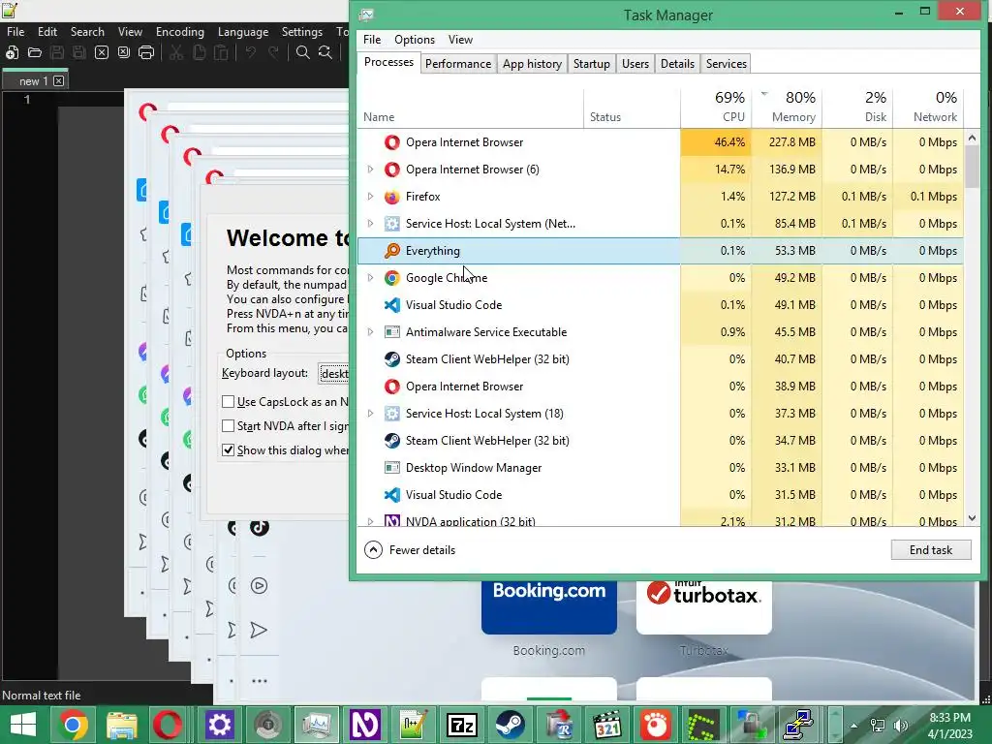Click the Task Manager scrollbar up arrow
This screenshot has width=992, height=744.
[x=972, y=138]
